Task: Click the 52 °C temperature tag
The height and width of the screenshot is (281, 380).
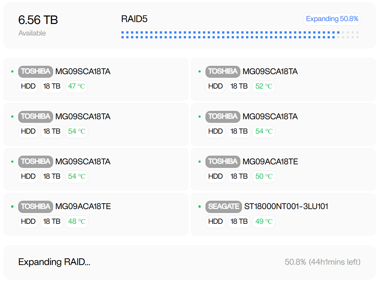Action: pos(264,86)
